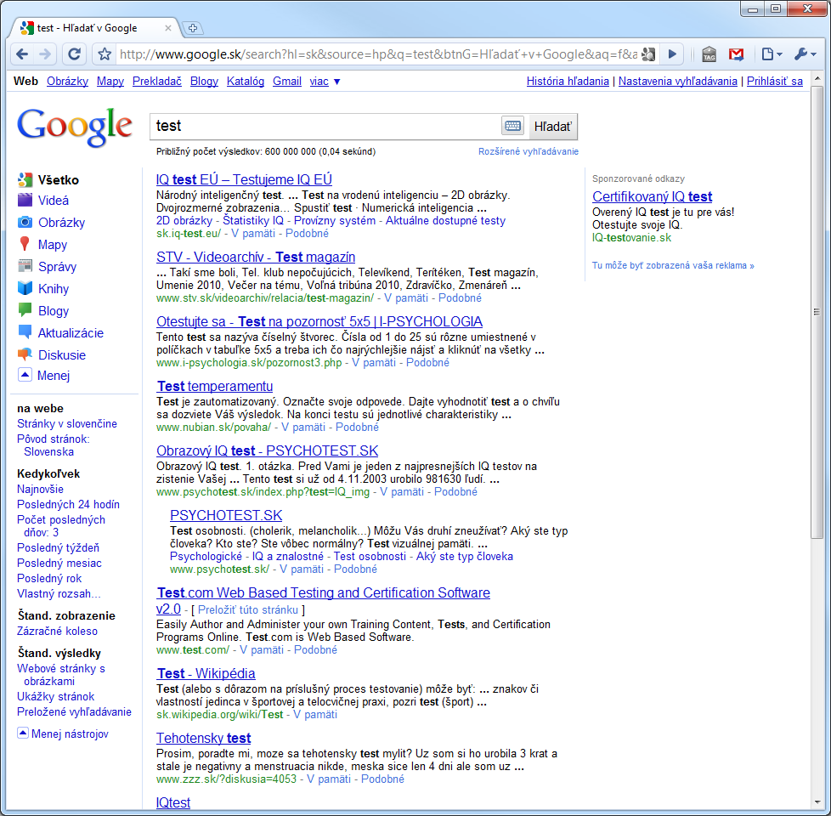The width and height of the screenshot is (831, 816).
Task: Open História hľadania link
Action: click(568, 82)
